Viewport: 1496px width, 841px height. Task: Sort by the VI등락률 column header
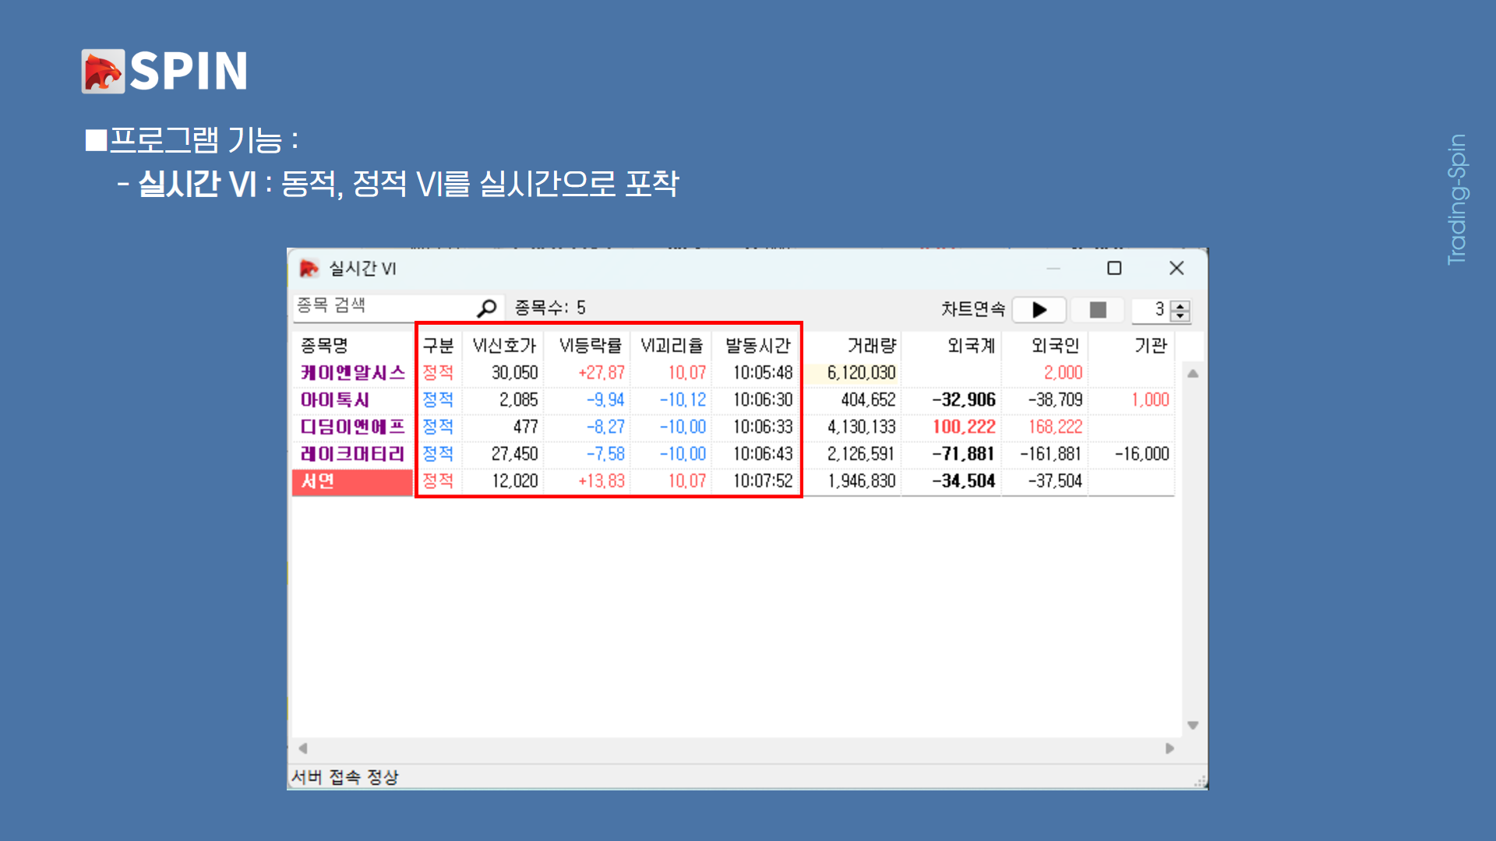click(590, 345)
